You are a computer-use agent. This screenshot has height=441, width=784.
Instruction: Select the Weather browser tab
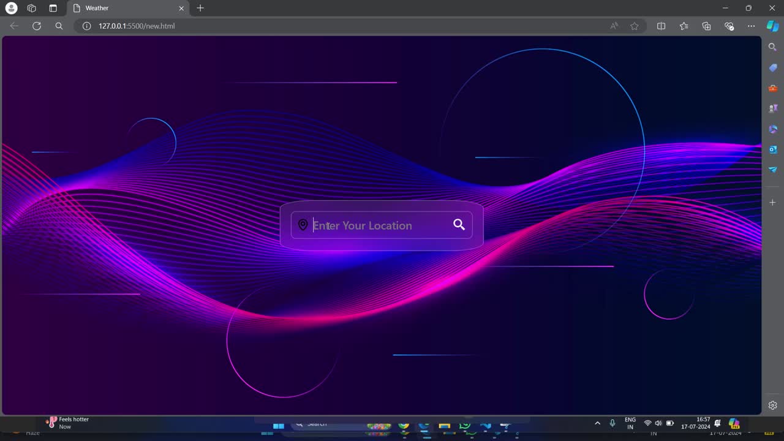pos(123,8)
